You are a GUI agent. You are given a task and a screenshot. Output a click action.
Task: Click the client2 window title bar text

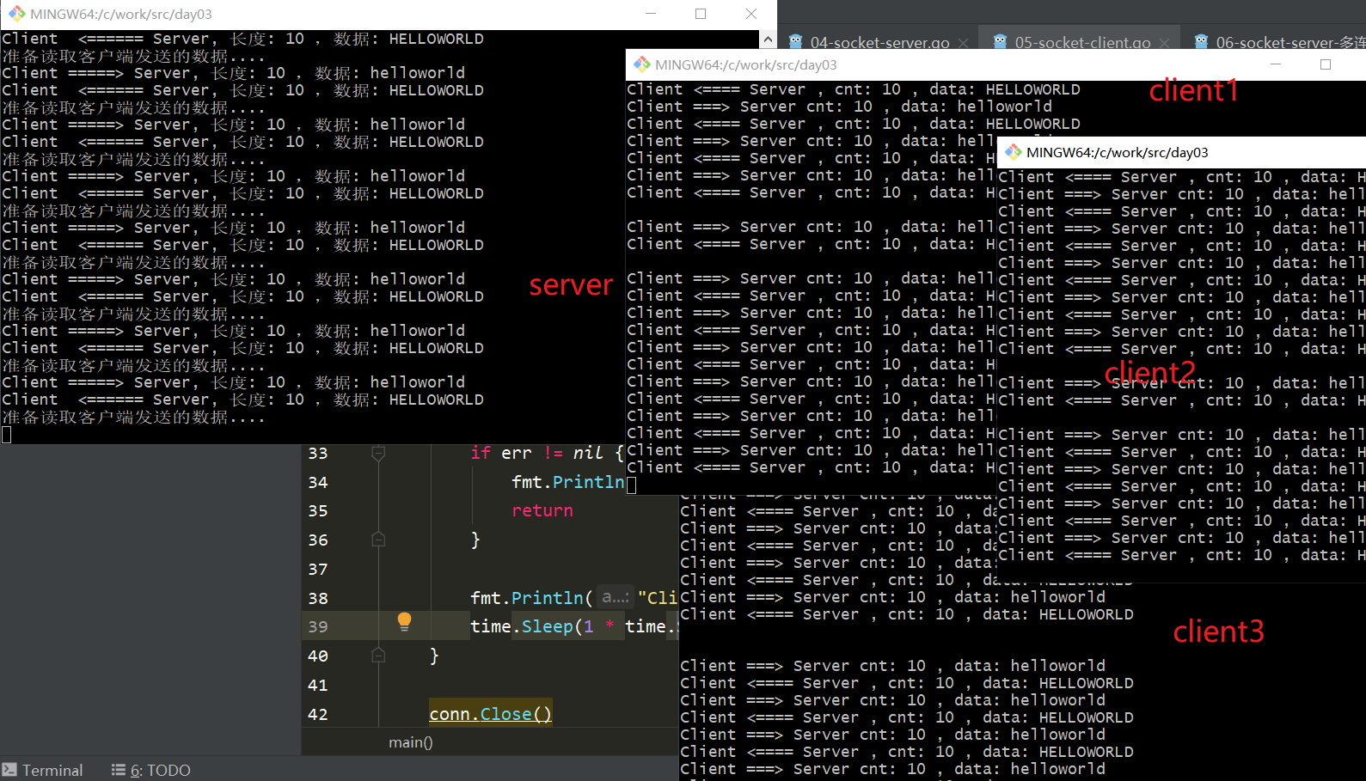pyautogui.click(x=1117, y=153)
